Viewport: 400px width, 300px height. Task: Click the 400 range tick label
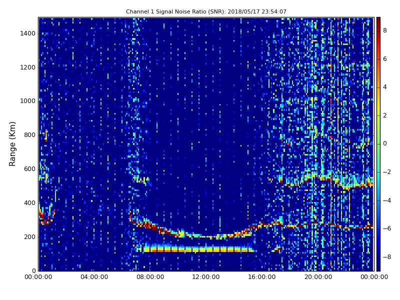(x=29, y=203)
